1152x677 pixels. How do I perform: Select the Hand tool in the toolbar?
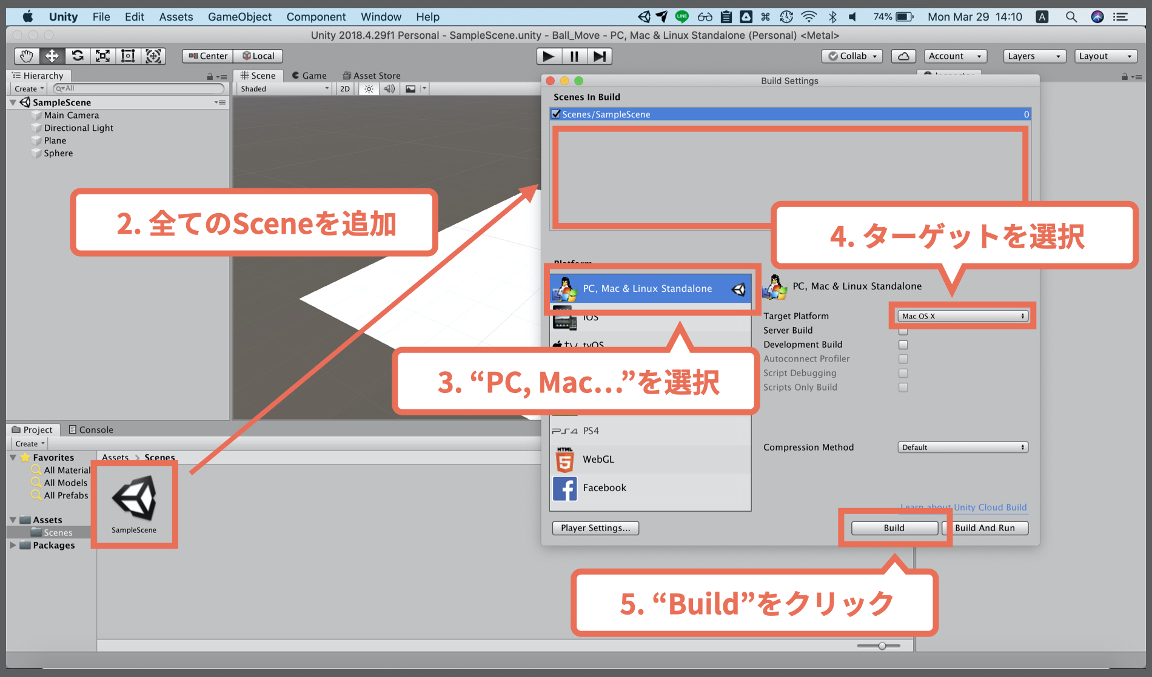tap(25, 56)
